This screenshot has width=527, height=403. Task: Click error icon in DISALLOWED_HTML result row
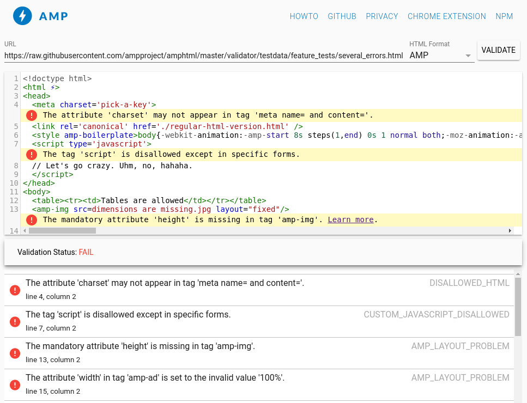pyautogui.click(x=15, y=290)
